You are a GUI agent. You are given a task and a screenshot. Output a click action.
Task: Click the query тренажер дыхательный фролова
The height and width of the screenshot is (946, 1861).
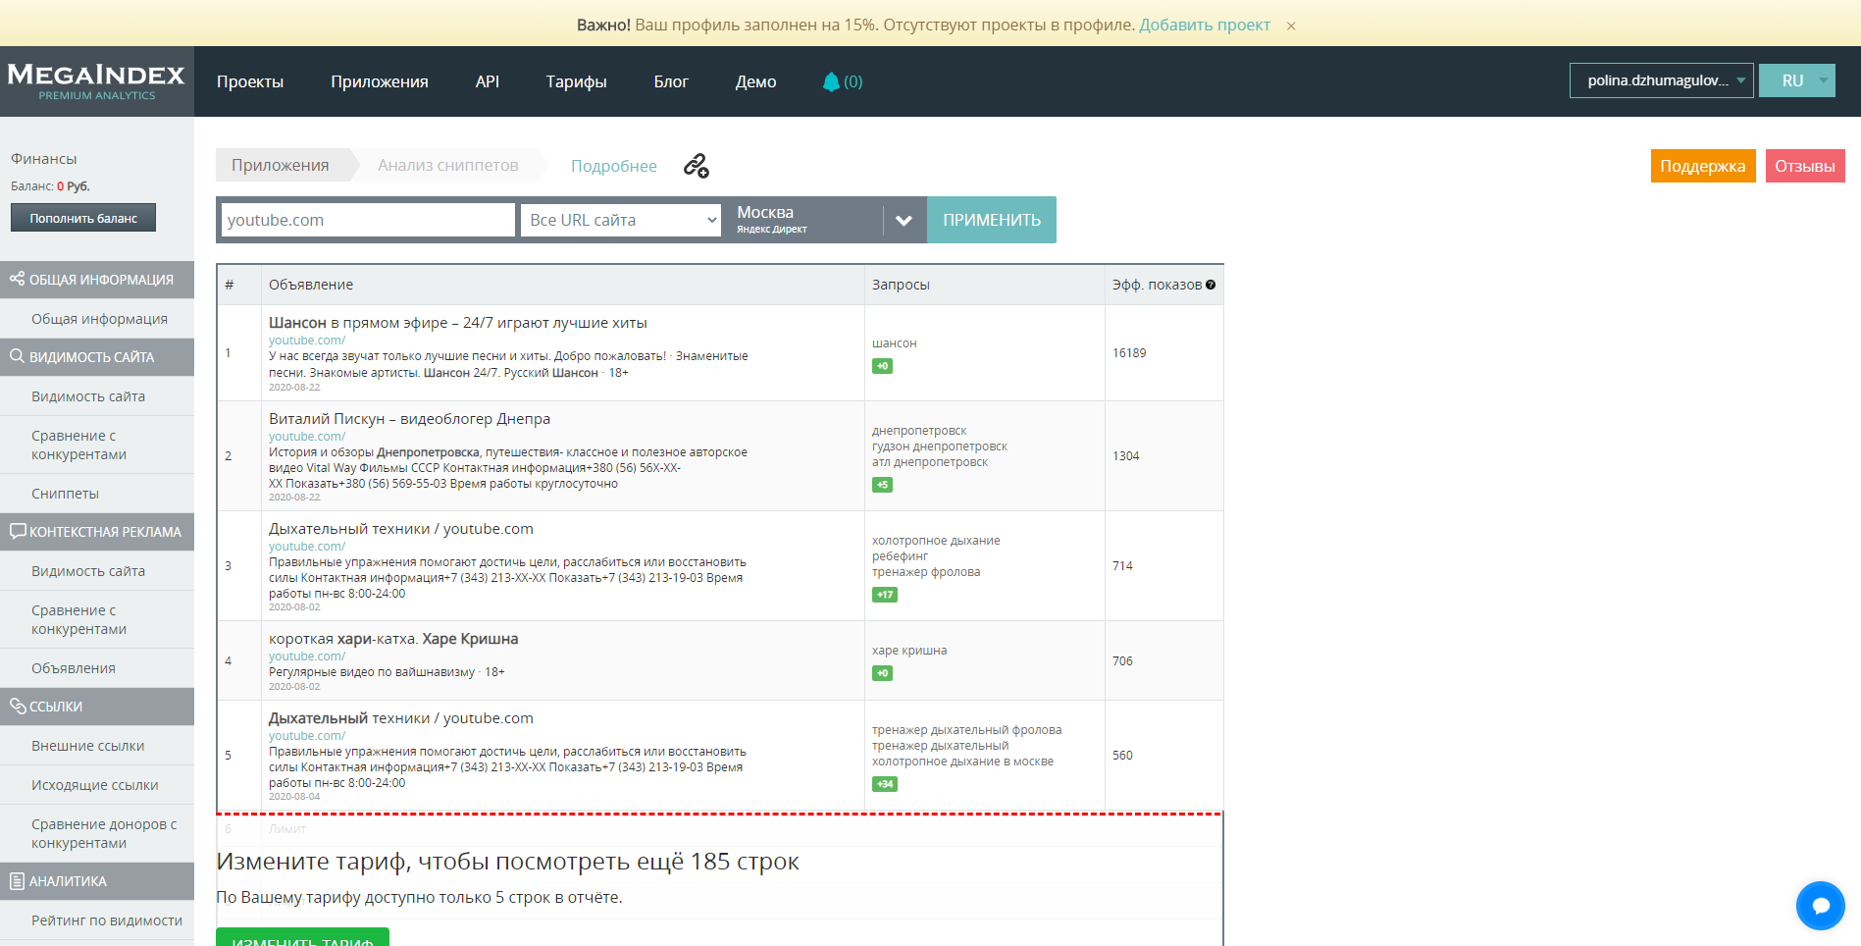967,730
